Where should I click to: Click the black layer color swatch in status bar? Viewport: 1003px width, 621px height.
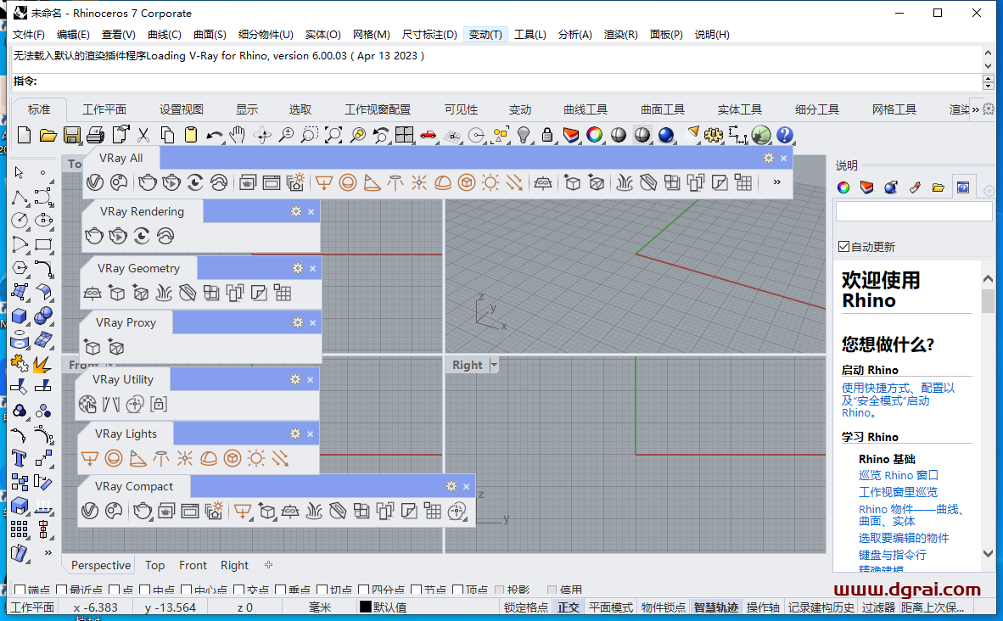(365, 607)
